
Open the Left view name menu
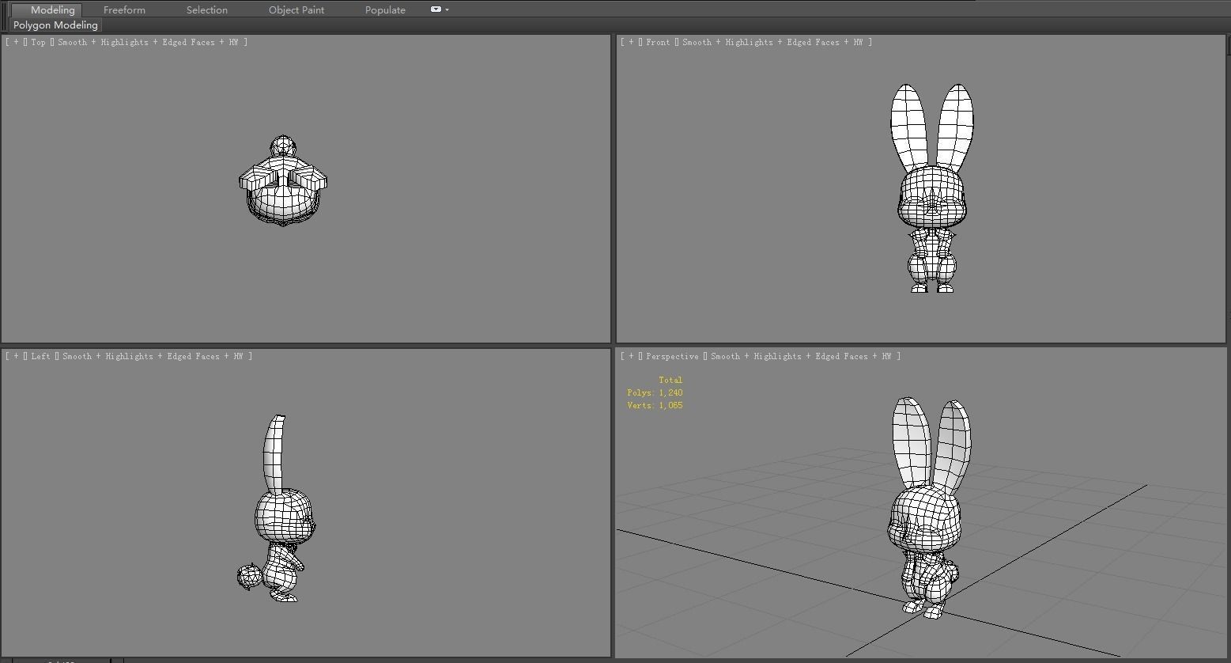pos(40,356)
